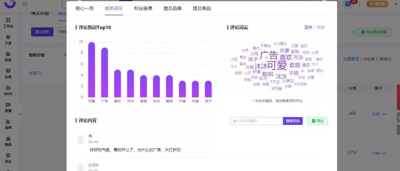Open 大盘 in the sidebar
This screenshot has height=171, width=400.
8,40
